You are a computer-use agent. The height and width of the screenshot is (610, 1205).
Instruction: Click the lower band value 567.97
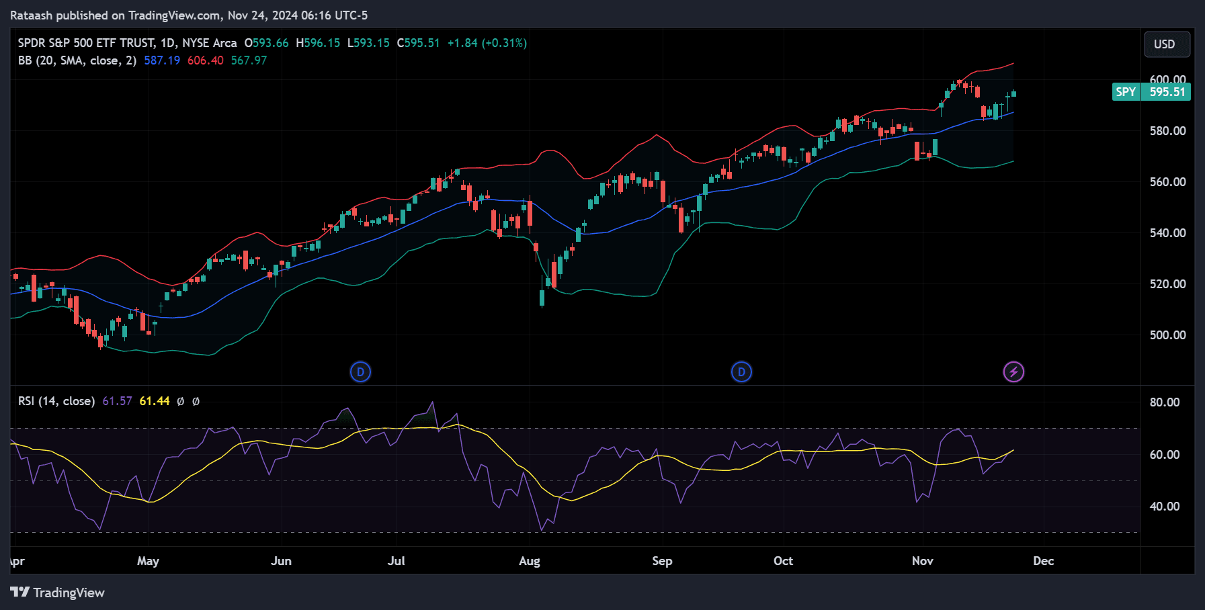[x=249, y=60]
